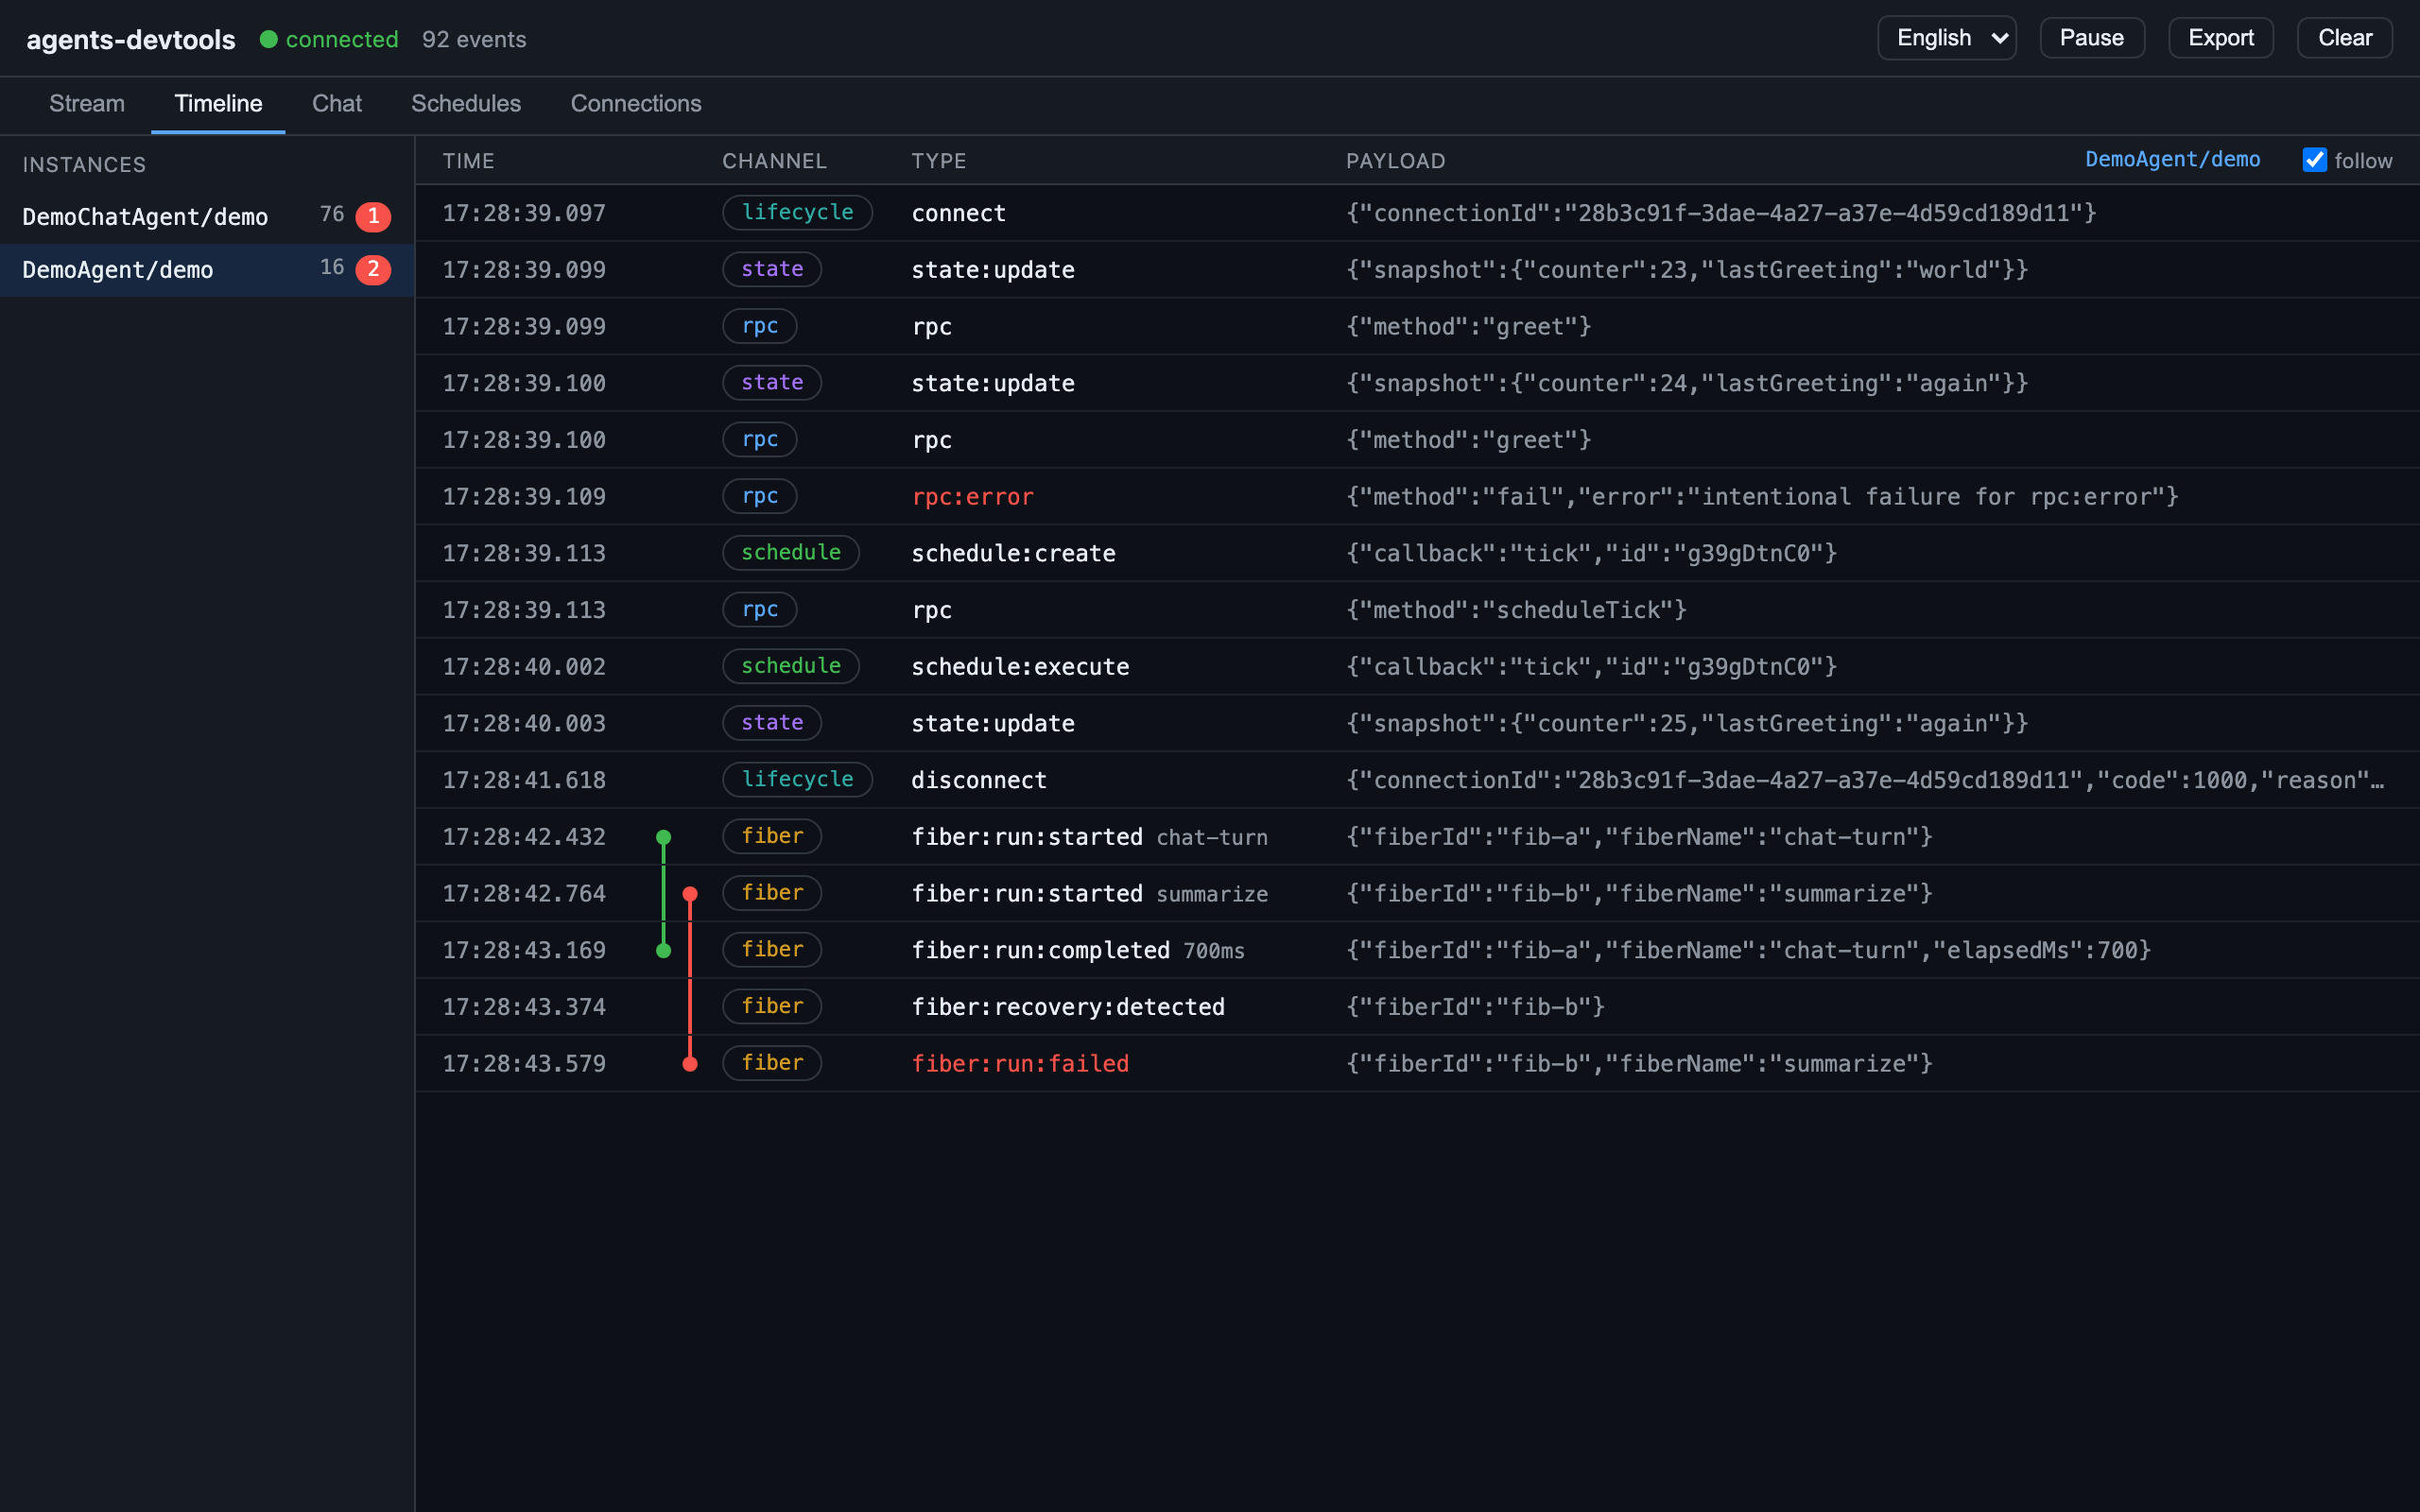Click red fiber start marker at 17:28:42.764
The width and height of the screenshot is (2420, 1512).
[690, 894]
